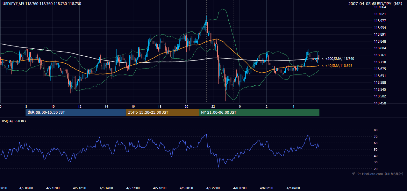The height and width of the screenshot is (191, 407).
Task: Click RSI scale level 50
Action: tap(376, 149)
